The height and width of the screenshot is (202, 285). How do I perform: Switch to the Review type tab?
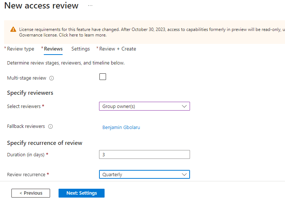(21, 49)
